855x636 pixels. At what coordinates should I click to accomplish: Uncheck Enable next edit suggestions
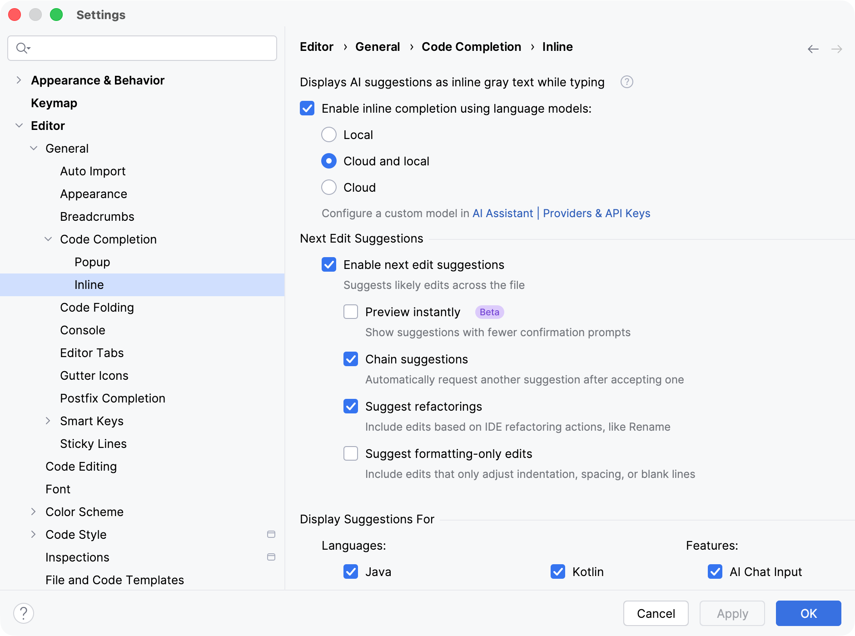[x=329, y=264]
